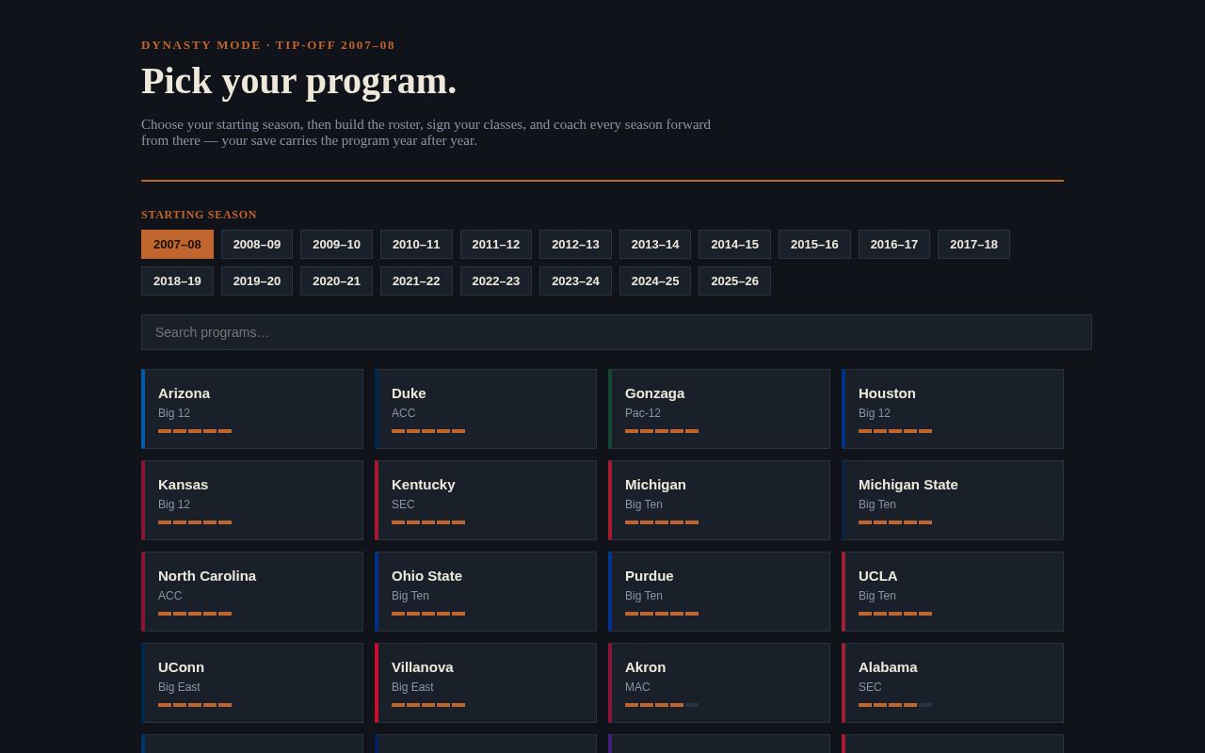Choose the 2015–16 season
The width and height of the screenshot is (1205, 753).
pyautogui.click(x=814, y=244)
